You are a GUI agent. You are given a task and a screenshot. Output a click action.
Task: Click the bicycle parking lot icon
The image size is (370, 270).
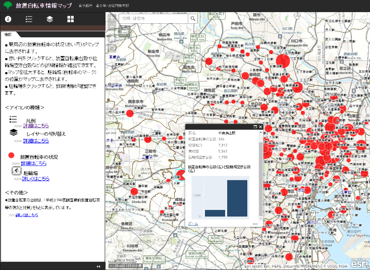tap(16, 172)
